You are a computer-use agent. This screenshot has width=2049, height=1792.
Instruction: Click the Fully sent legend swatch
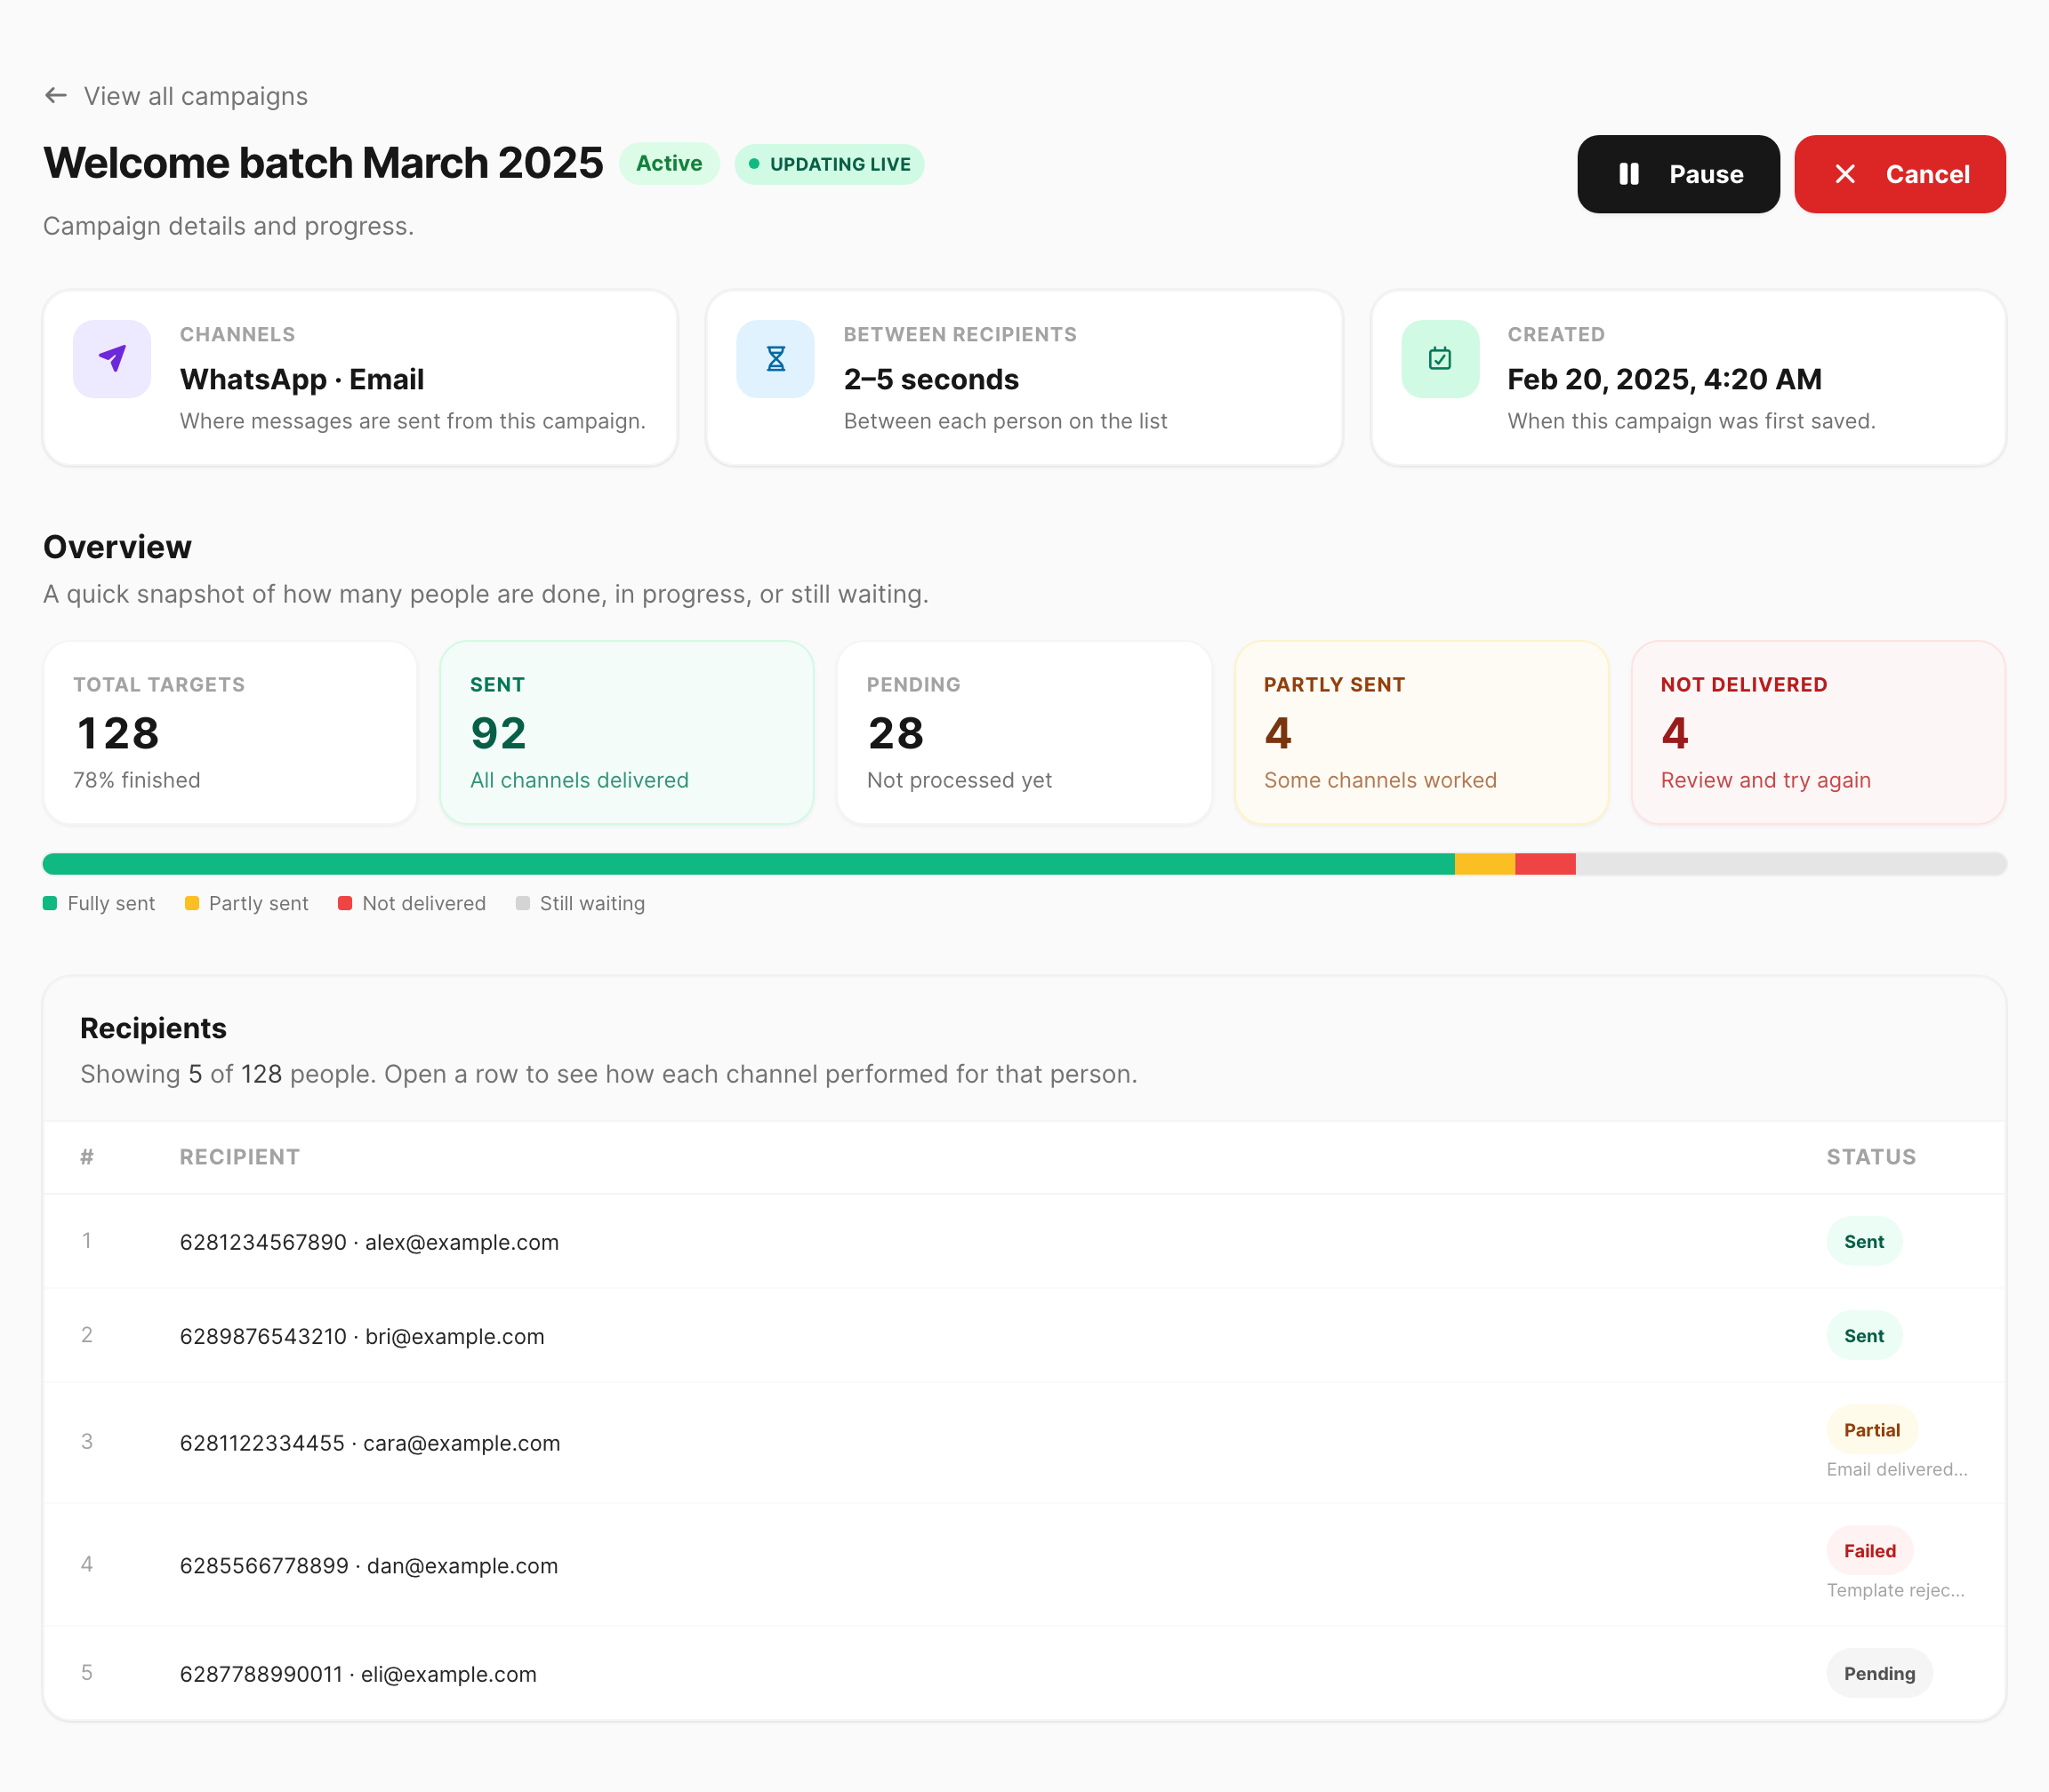pyautogui.click(x=50, y=903)
